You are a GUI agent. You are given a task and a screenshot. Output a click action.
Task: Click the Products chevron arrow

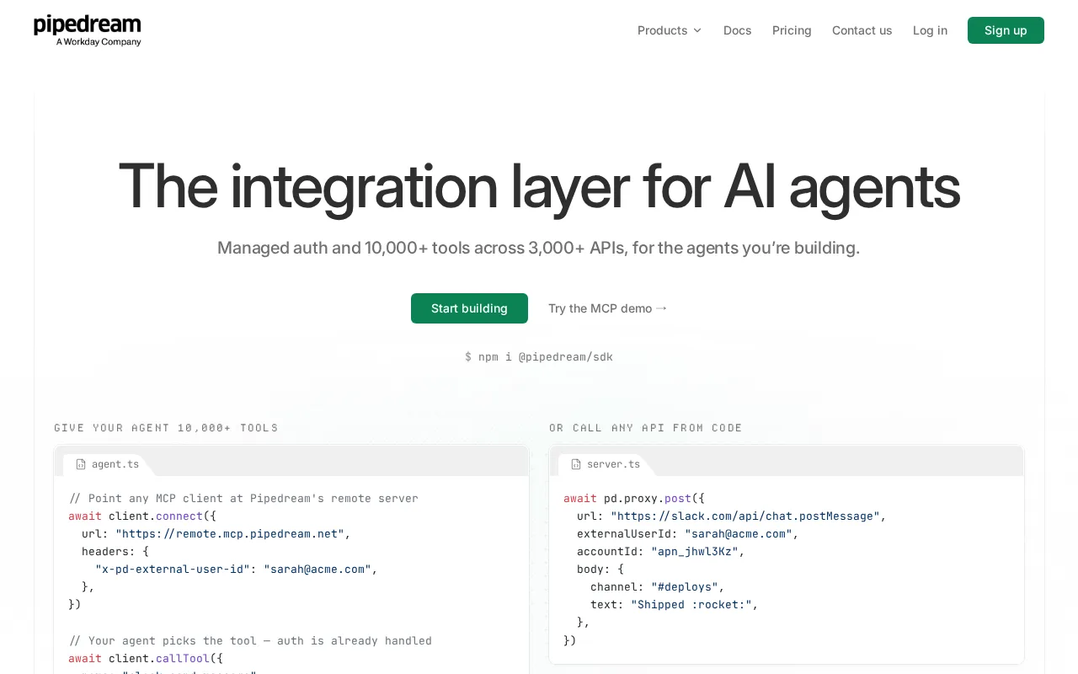pos(697,30)
